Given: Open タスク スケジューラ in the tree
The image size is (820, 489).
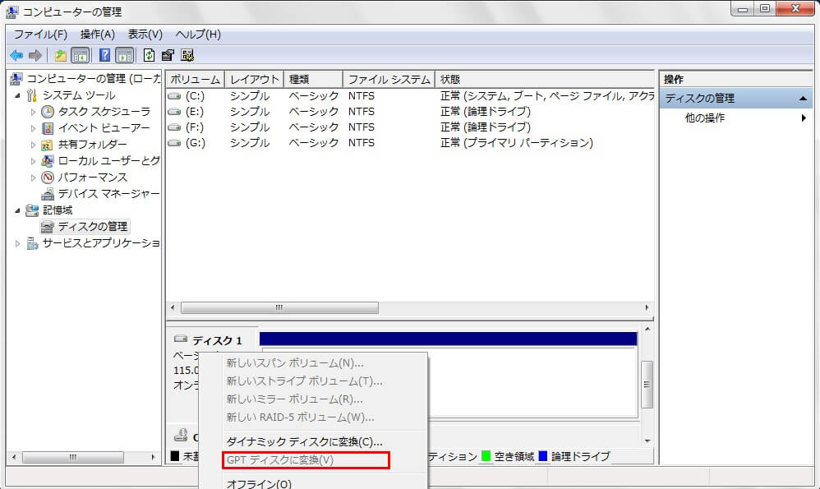Looking at the screenshot, I should 104,112.
